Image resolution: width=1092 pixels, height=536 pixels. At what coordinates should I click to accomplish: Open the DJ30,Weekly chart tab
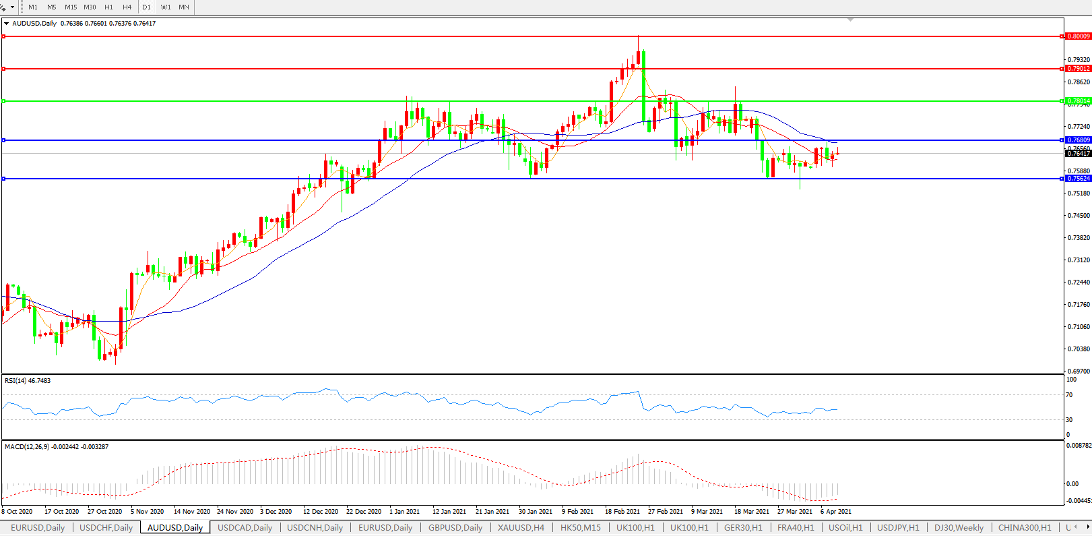click(959, 528)
